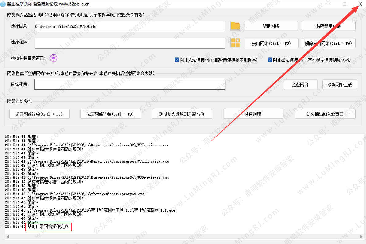Click 断开网络连接(Crtl + F8) button
Viewport: 366px width, 244px height.
(39, 114)
